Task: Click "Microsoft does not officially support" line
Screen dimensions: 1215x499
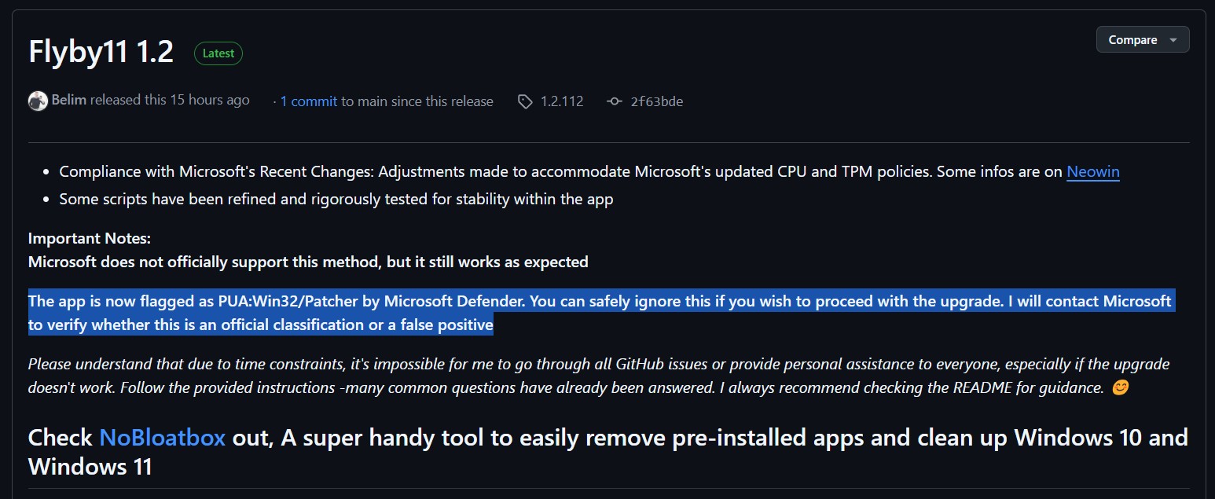Action: pyautogui.click(x=308, y=262)
